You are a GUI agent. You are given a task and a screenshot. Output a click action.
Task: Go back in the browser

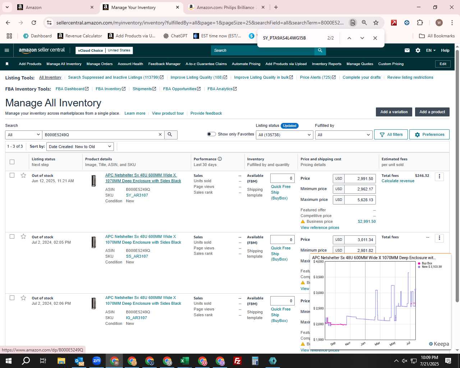[x=8, y=23]
